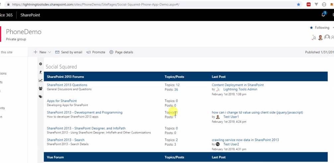The image size is (334, 163).
Task: Click New in the command bar
Action: 43,52
